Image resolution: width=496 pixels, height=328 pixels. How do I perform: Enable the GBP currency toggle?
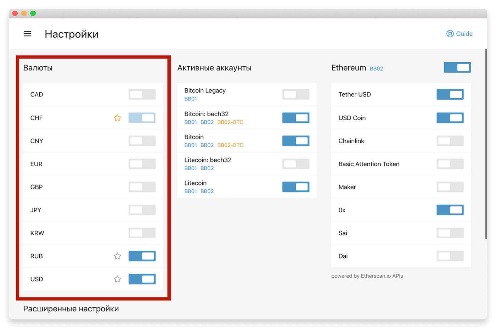pyautogui.click(x=142, y=187)
